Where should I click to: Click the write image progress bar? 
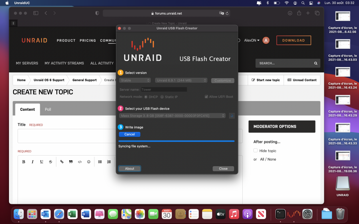tap(176, 141)
